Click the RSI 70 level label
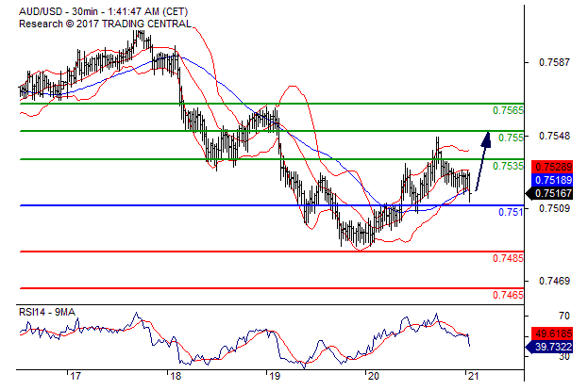 [564, 316]
